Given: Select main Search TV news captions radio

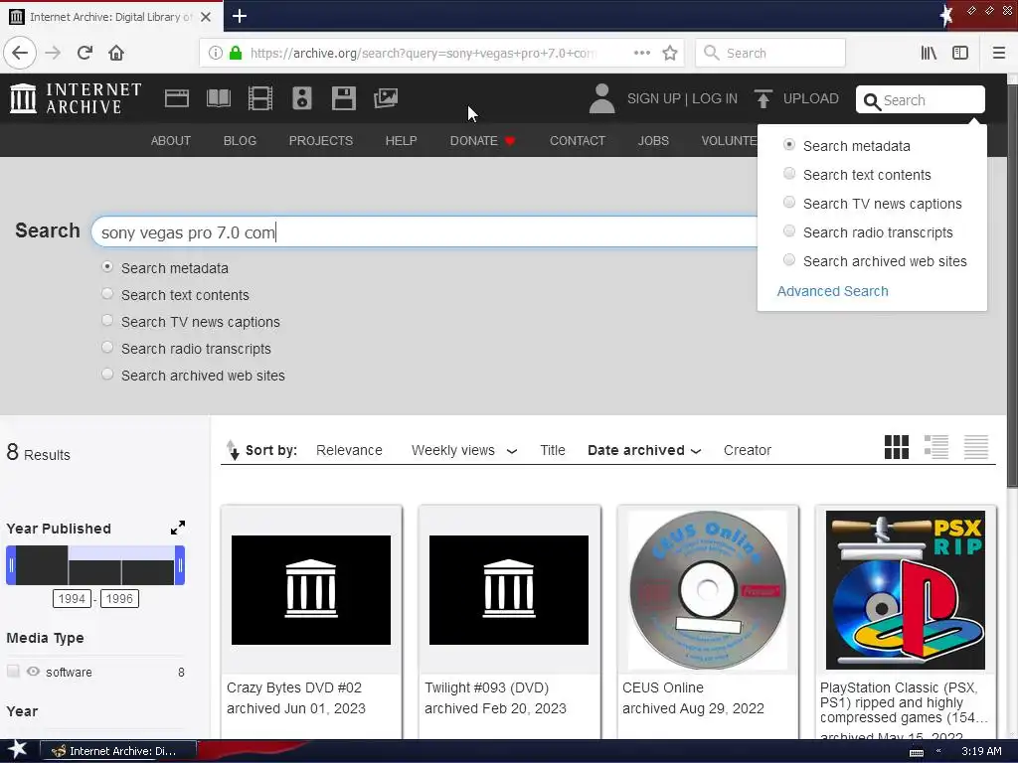Looking at the screenshot, I should tap(107, 321).
